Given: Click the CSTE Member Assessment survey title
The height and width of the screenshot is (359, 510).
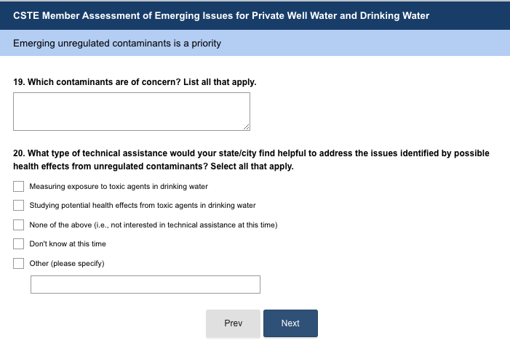Looking at the screenshot, I should [221, 15].
